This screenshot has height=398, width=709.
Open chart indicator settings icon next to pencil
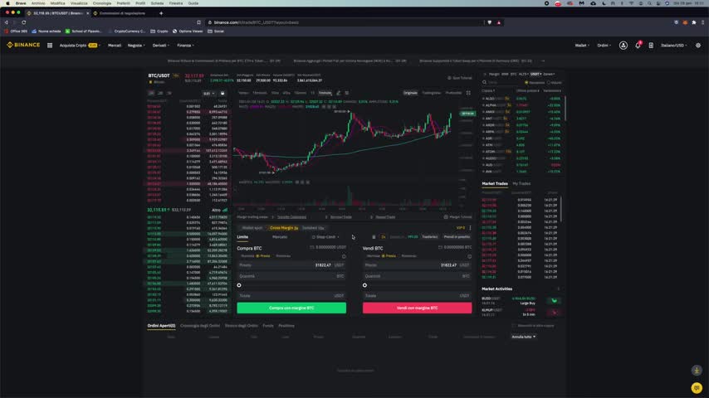click(x=347, y=93)
